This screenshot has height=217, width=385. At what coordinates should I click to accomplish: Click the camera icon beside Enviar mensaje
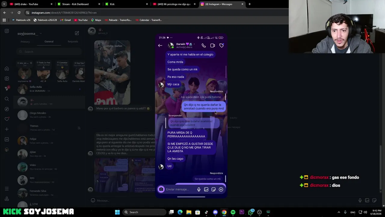point(161,189)
